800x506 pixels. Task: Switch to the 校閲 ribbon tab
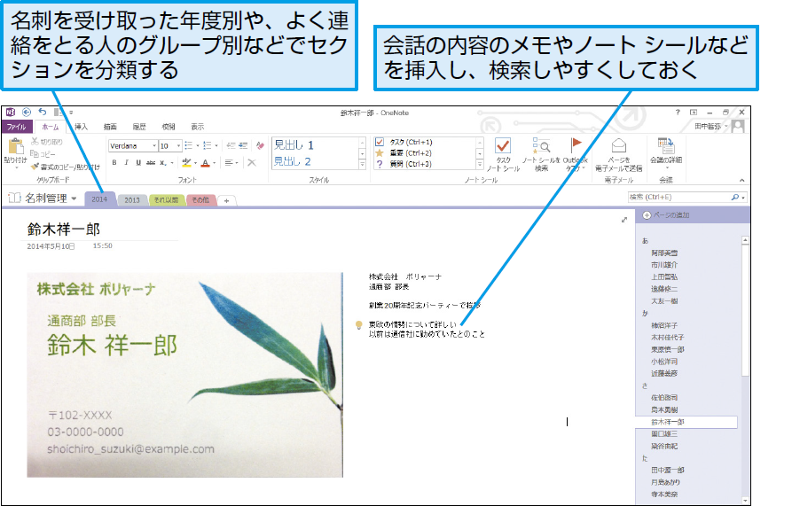pyautogui.click(x=169, y=127)
